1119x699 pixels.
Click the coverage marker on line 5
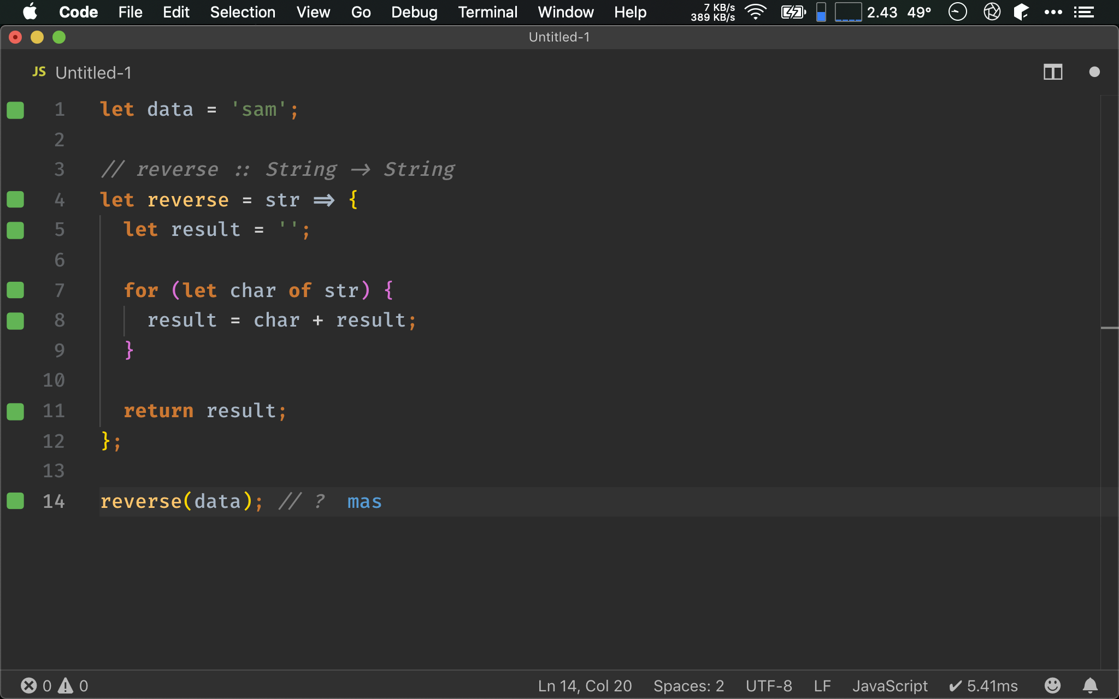point(15,230)
